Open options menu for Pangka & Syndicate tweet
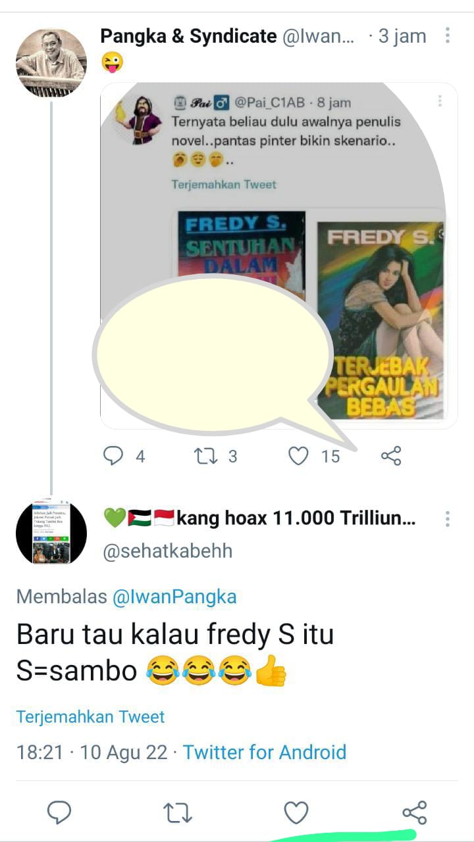This screenshot has height=842, width=474. click(448, 36)
